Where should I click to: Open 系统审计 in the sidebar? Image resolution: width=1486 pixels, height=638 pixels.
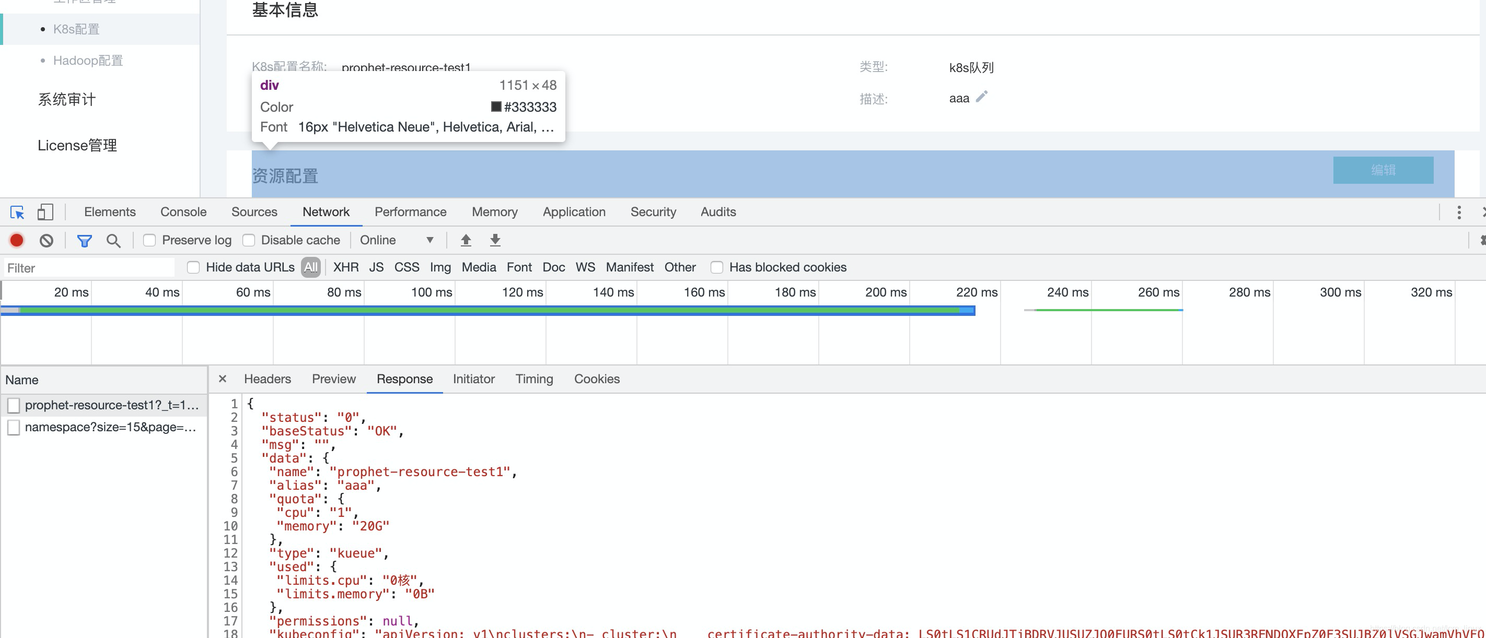coord(67,100)
